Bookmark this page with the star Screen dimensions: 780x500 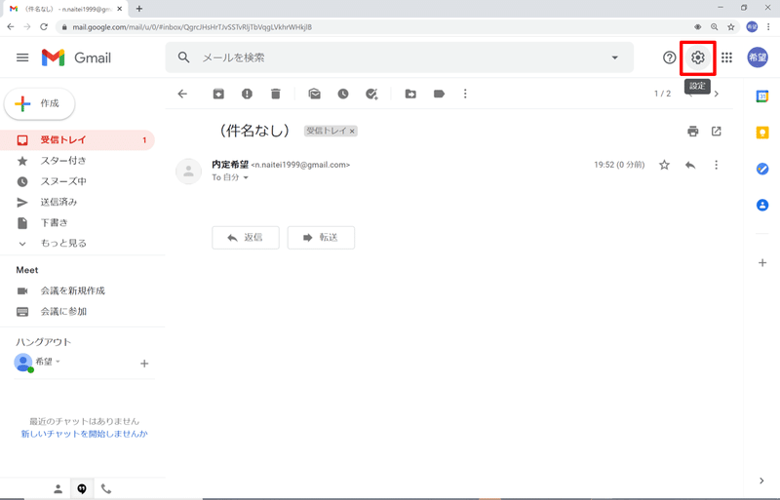pyautogui.click(x=730, y=27)
